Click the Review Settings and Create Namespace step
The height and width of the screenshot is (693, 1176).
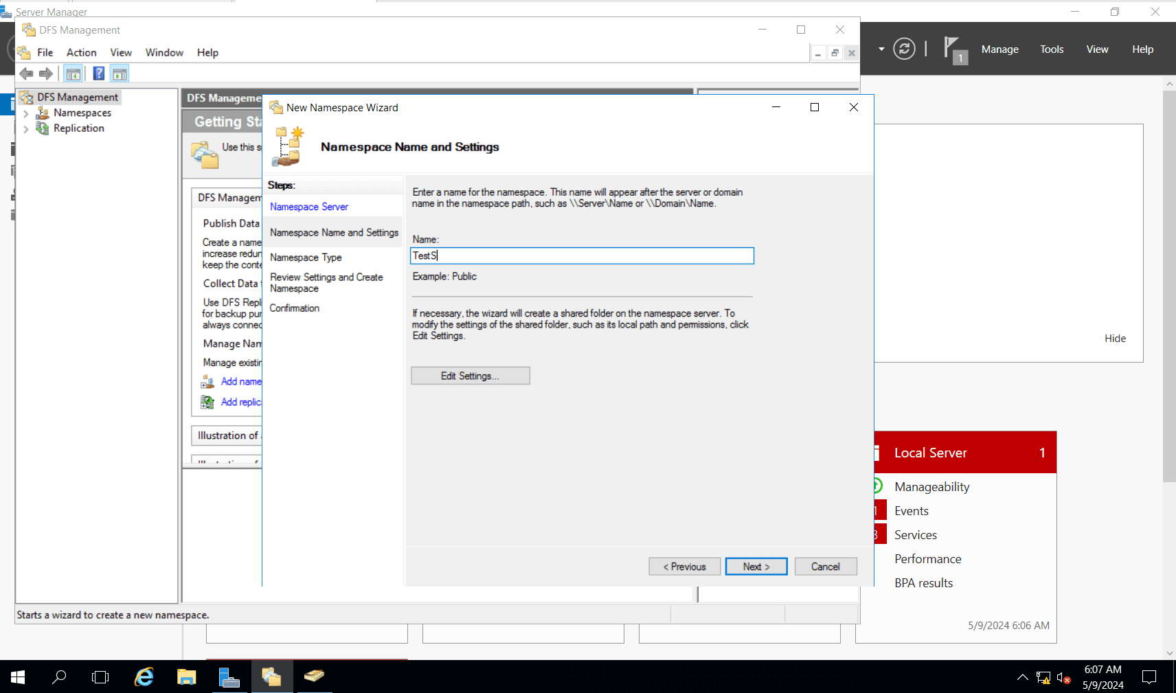pos(326,283)
